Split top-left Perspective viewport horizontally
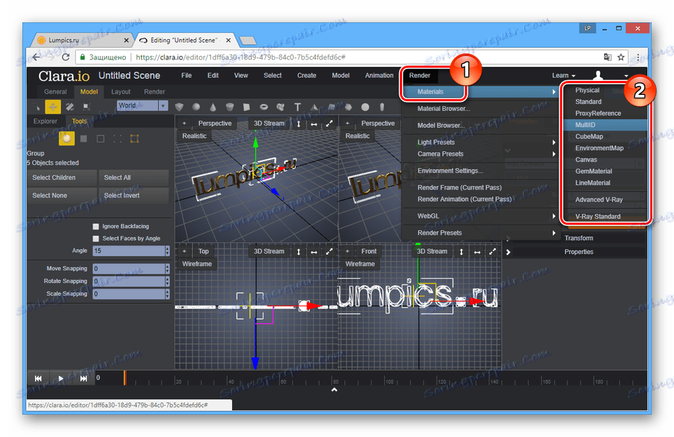Image resolution: width=674 pixels, height=437 pixels. tap(314, 124)
